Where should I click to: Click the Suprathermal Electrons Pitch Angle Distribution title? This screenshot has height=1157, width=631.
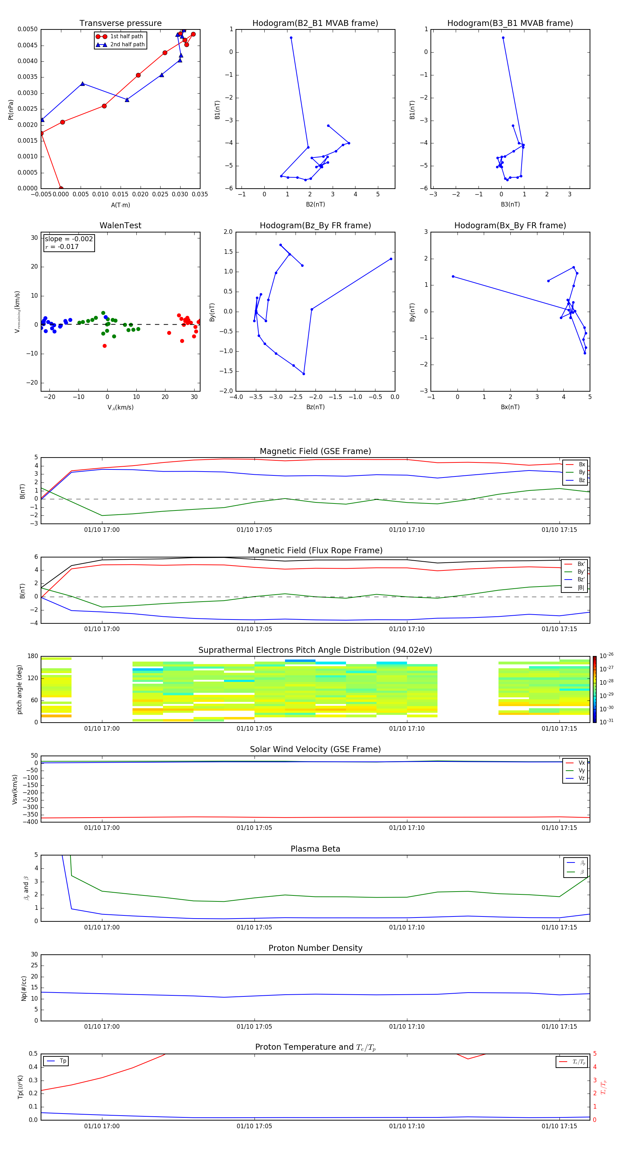(x=315, y=650)
